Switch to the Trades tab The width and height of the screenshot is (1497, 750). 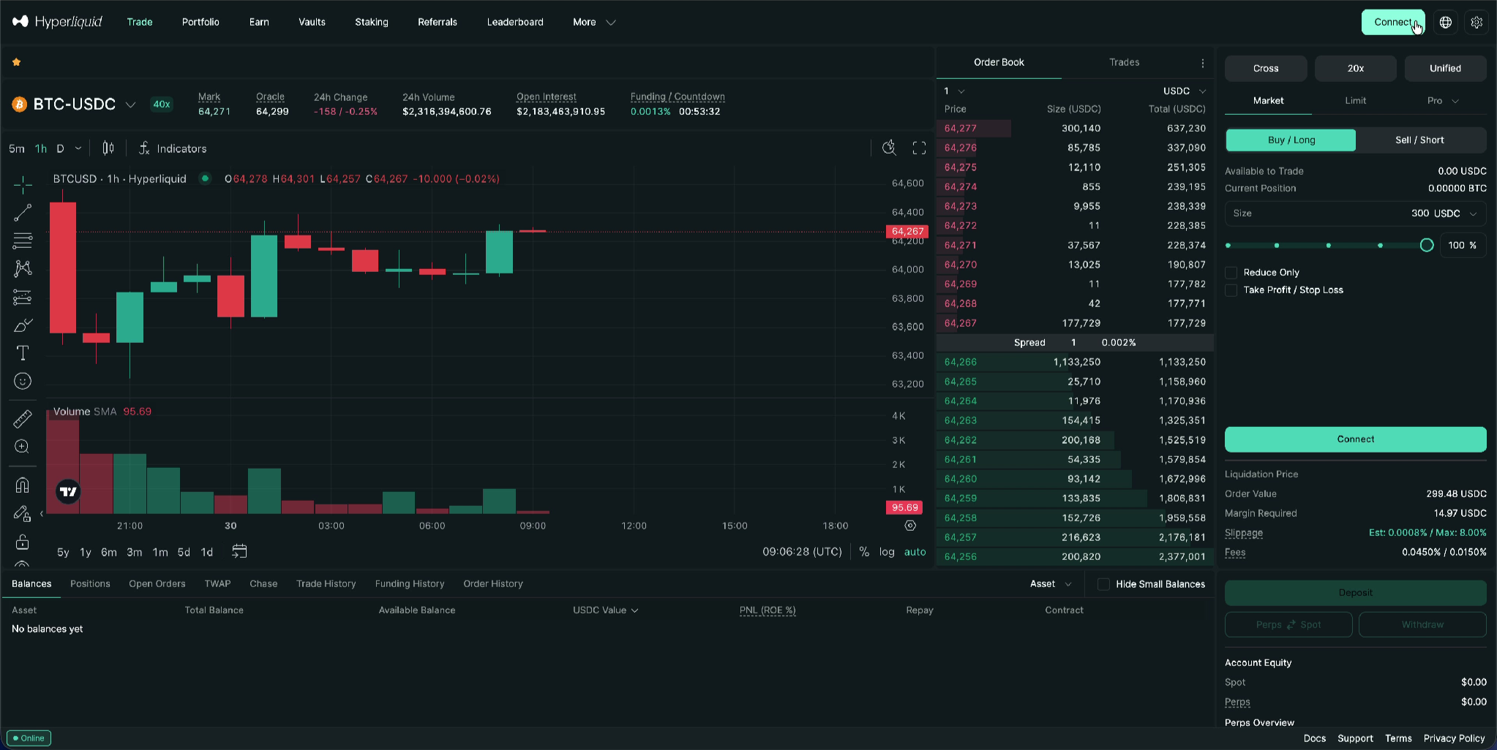pos(1124,62)
